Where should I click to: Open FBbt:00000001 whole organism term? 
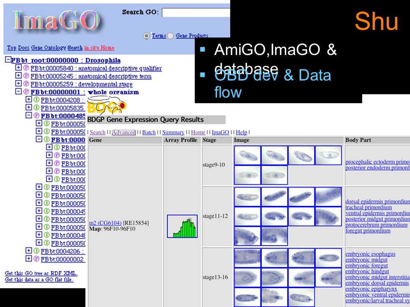85,92
